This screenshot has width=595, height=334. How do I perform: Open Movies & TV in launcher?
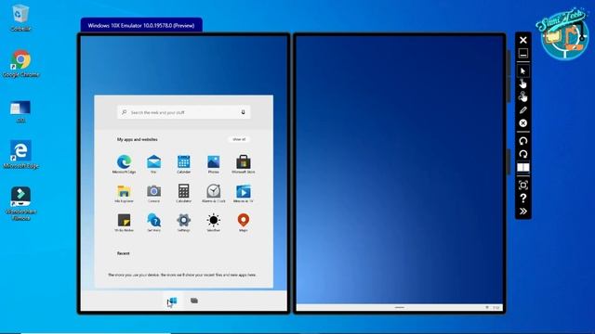coord(244,194)
